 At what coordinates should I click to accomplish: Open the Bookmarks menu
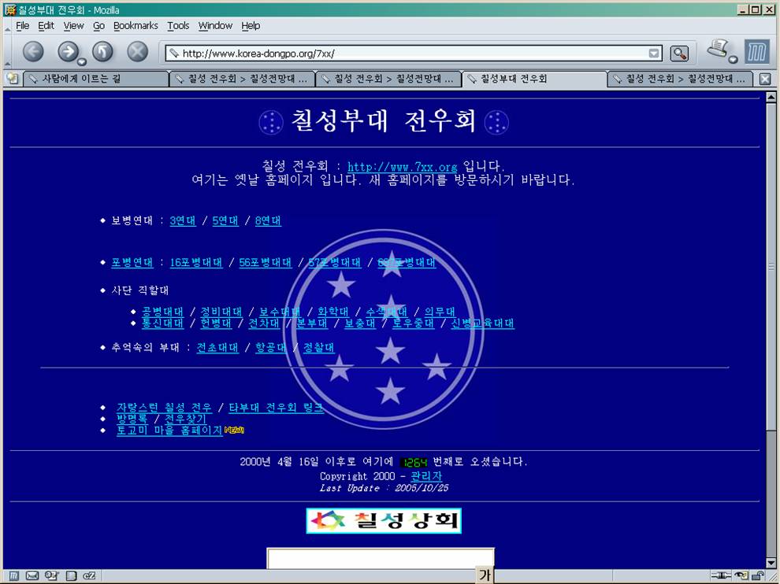(136, 25)
